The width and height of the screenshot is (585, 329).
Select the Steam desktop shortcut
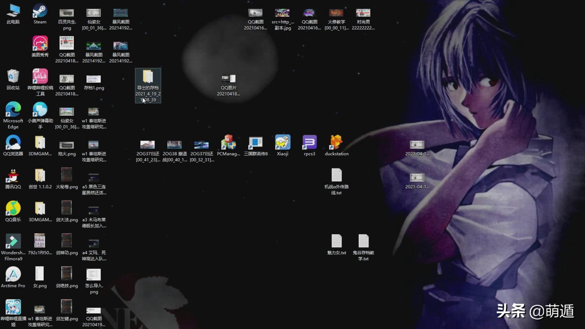click(40, 11)
